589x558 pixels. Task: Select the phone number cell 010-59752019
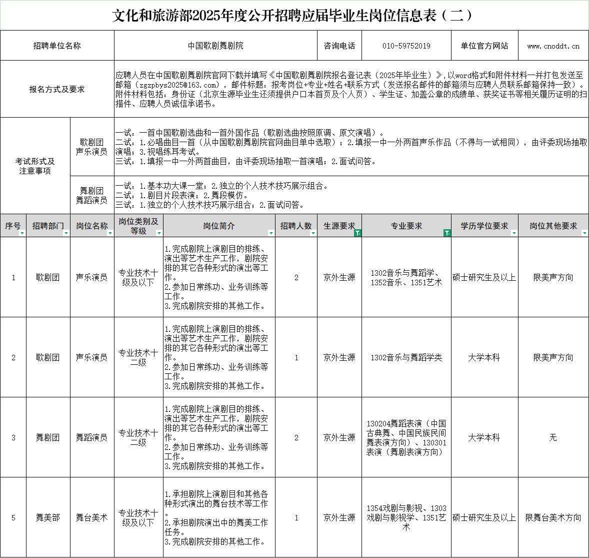(x=406, y=46)
